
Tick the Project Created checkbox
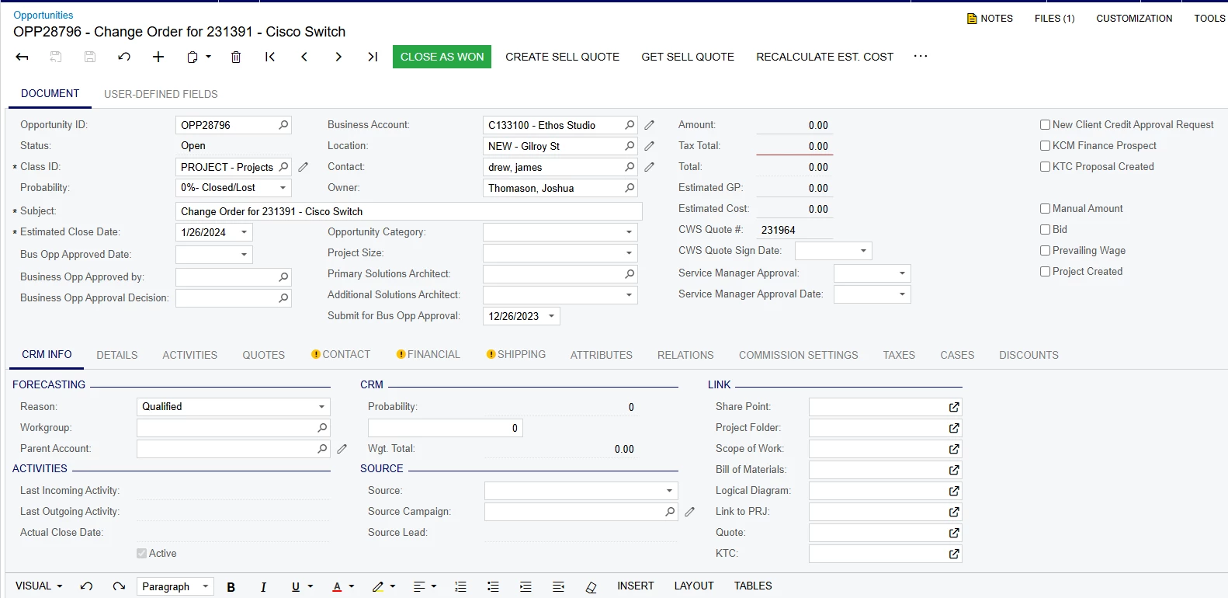(1045, 272)
